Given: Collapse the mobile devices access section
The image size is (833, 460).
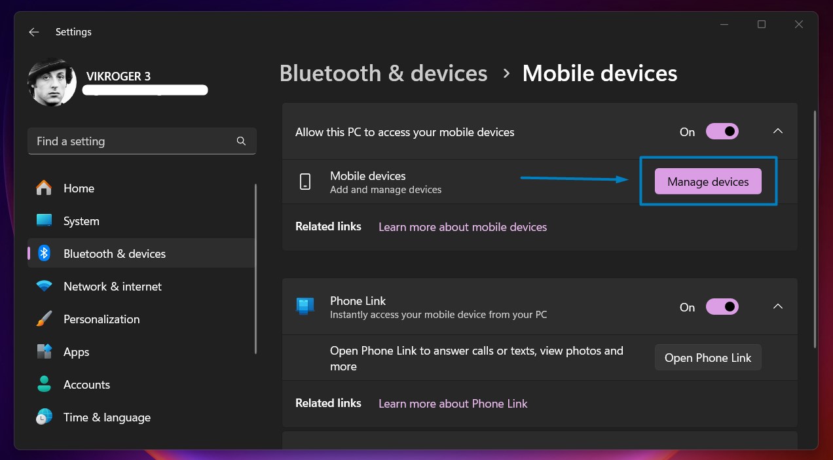Looking at the screenshot, I should tap(777, 132).
